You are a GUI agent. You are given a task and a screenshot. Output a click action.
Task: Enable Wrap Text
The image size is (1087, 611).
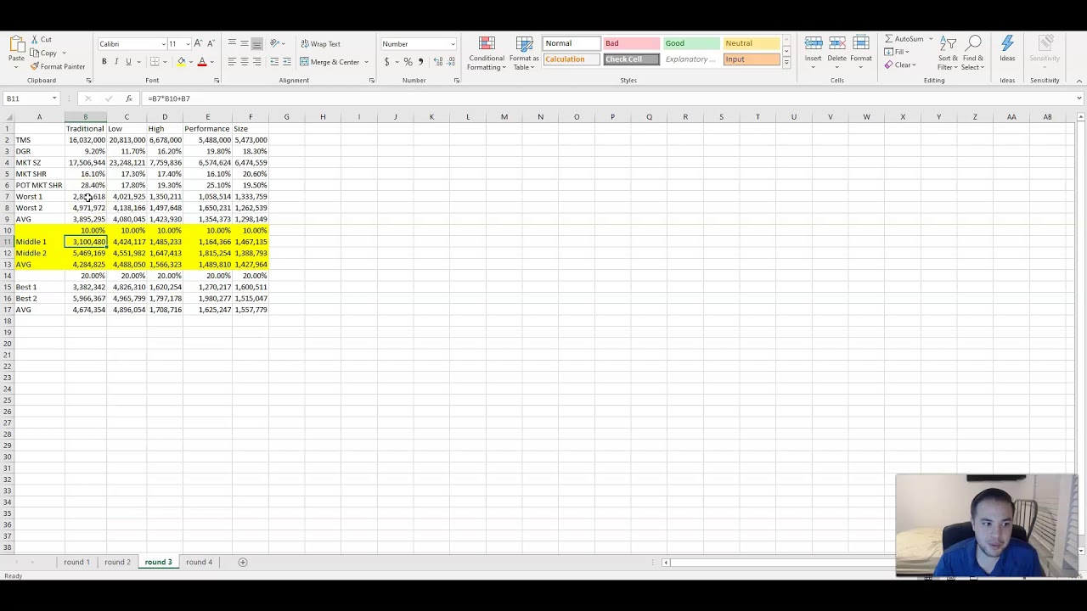tap(321, 44)
